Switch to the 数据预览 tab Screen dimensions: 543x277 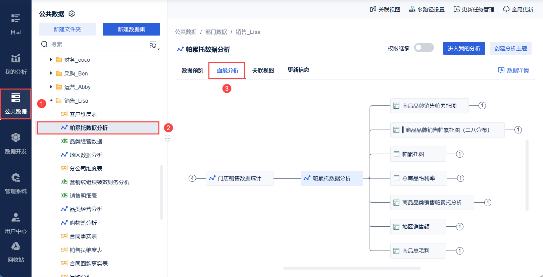pos(192,70)
